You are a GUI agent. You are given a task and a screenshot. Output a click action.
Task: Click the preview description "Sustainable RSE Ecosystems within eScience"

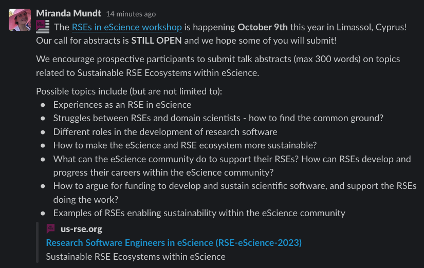point(136,256)
